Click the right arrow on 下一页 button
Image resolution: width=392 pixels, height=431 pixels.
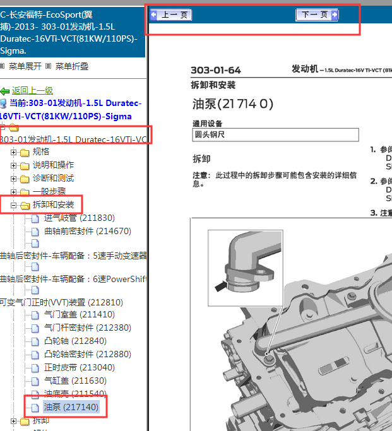[335, 15]
